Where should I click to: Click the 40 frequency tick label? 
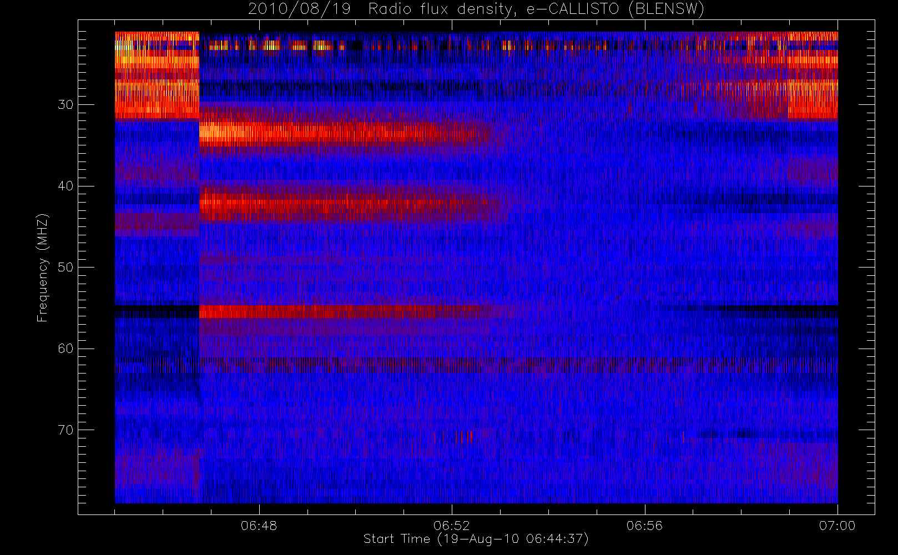pyautogui.click(x=65, y=186)
